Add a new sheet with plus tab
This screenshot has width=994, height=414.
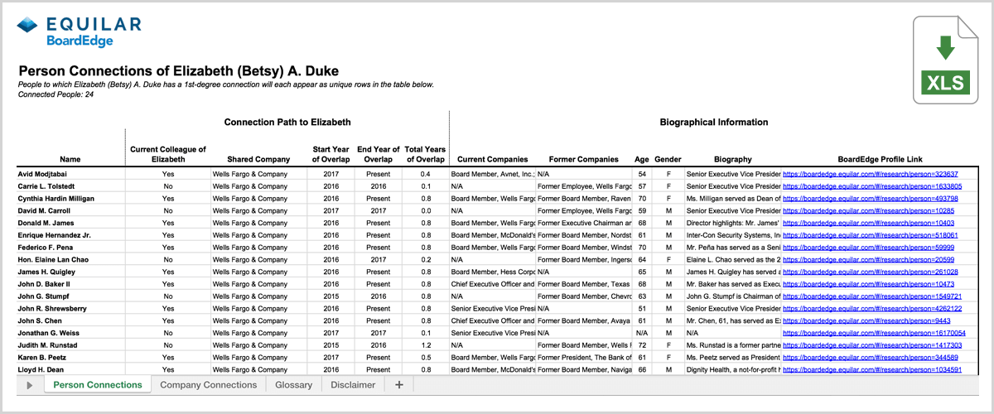click(x=399, y=385)
